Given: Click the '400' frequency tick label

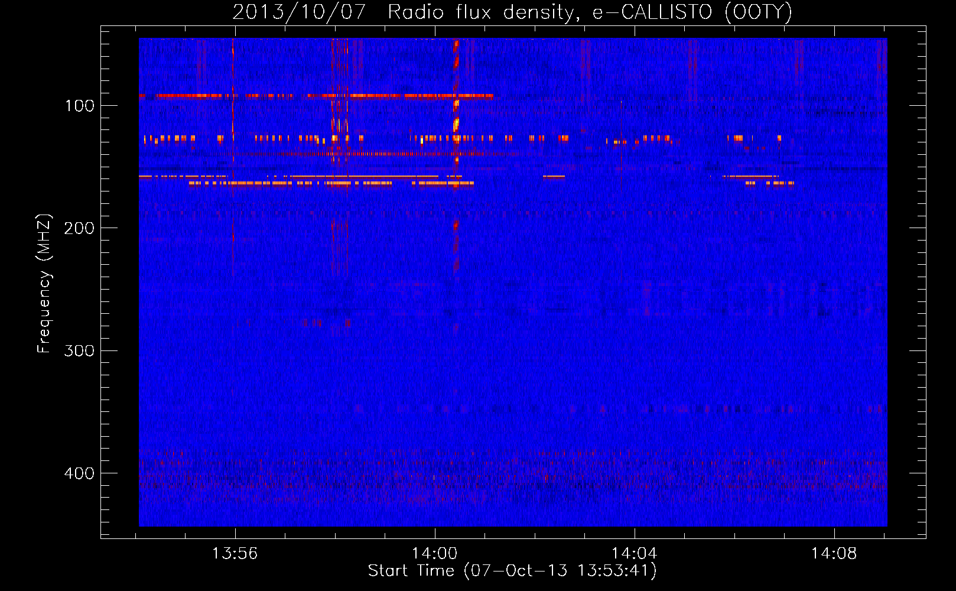Looking at the screenshot, I should (x=80, y=473).
